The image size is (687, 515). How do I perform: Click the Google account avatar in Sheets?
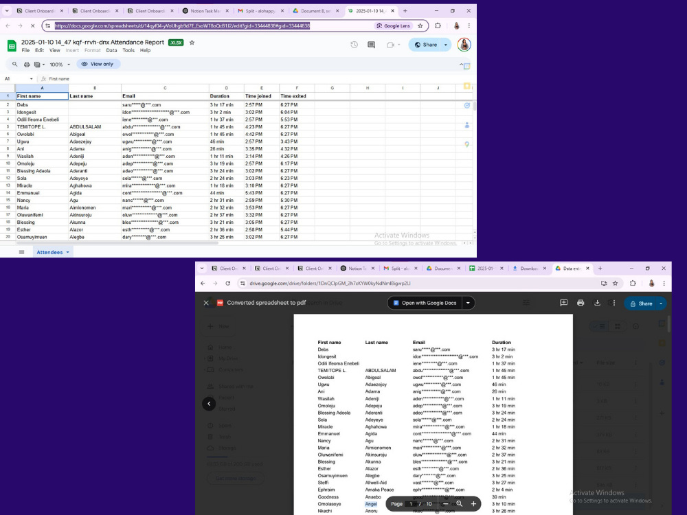pyautogui.click(x=464, y=45)
